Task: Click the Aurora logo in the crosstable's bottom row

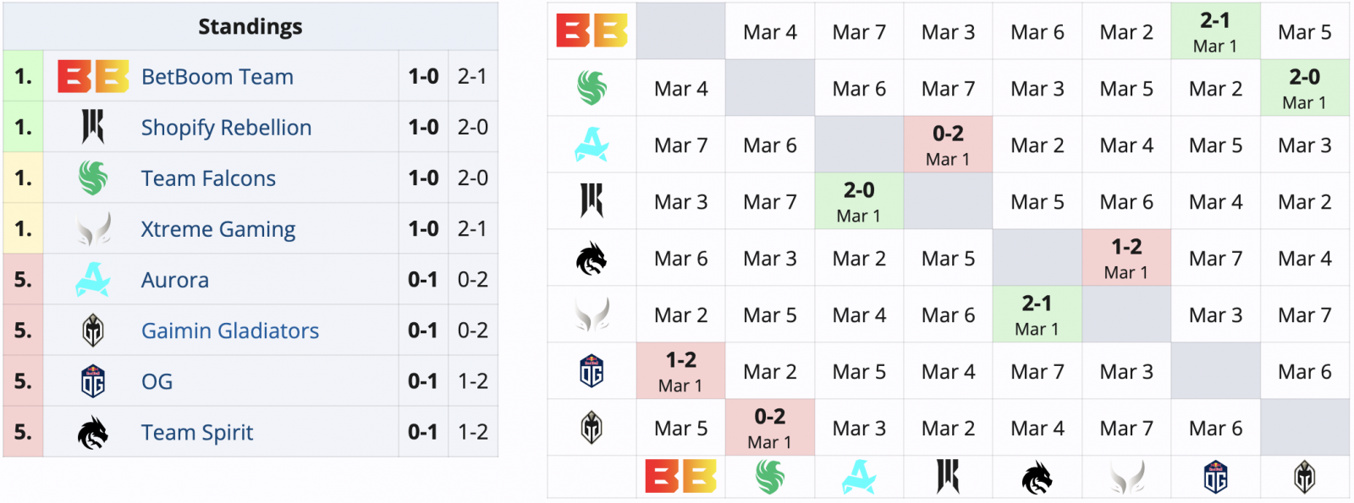Action: (x=859, y=478)
